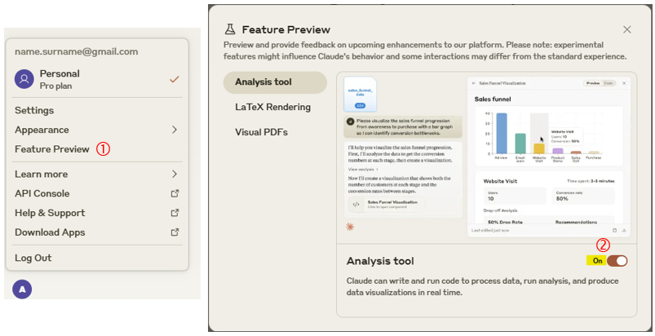
Task: Click the Sales Funnel Visualization component card
Action: [387, 204]
